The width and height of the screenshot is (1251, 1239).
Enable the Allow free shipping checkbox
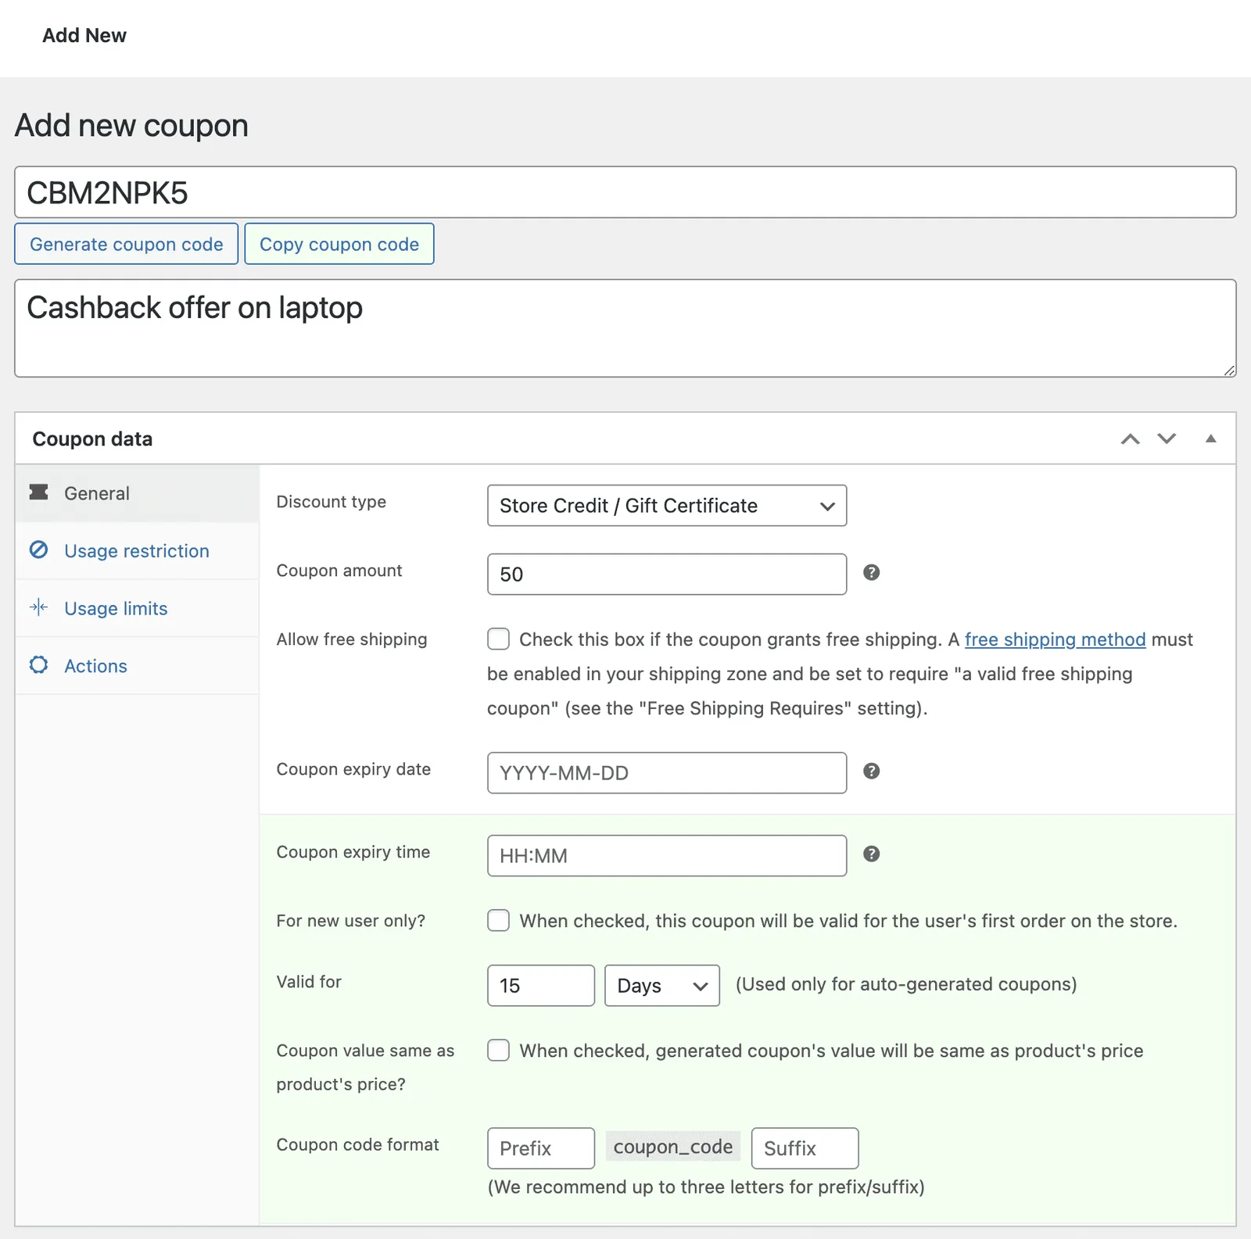(x=498, y=639)
